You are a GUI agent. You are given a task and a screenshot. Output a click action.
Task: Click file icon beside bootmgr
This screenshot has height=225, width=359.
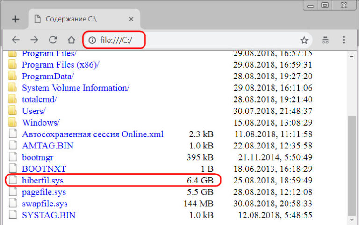click(13, 157)
